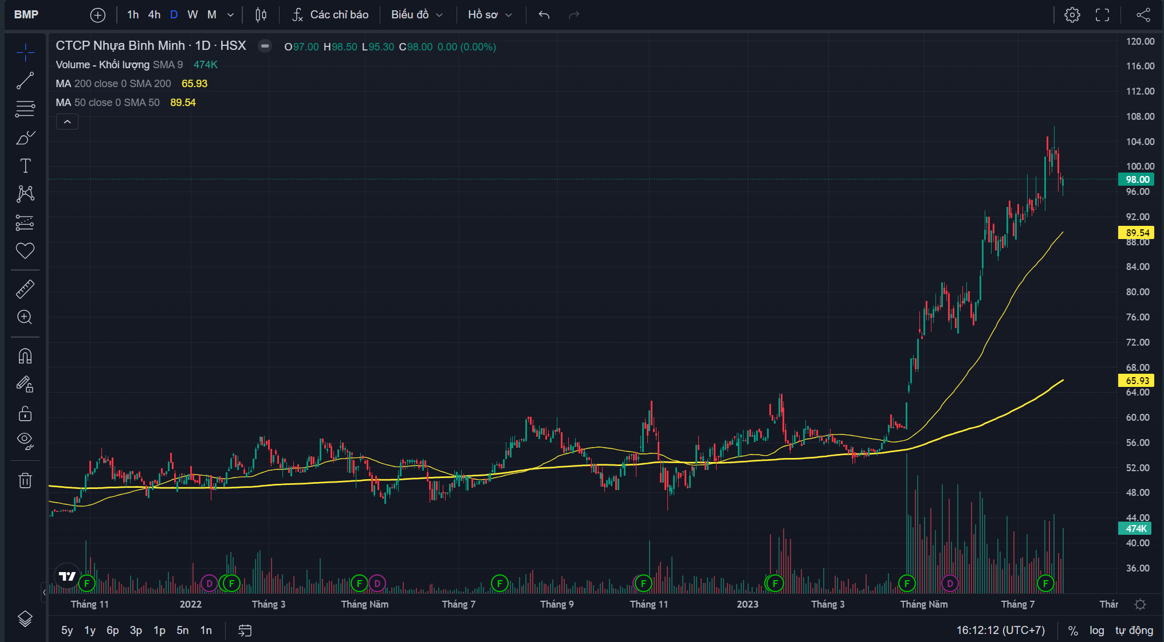Image resolution: width=1164 pixels, height=642 pixels.
Task: Select the trend line drawing tool
Action: coord(25,81)
